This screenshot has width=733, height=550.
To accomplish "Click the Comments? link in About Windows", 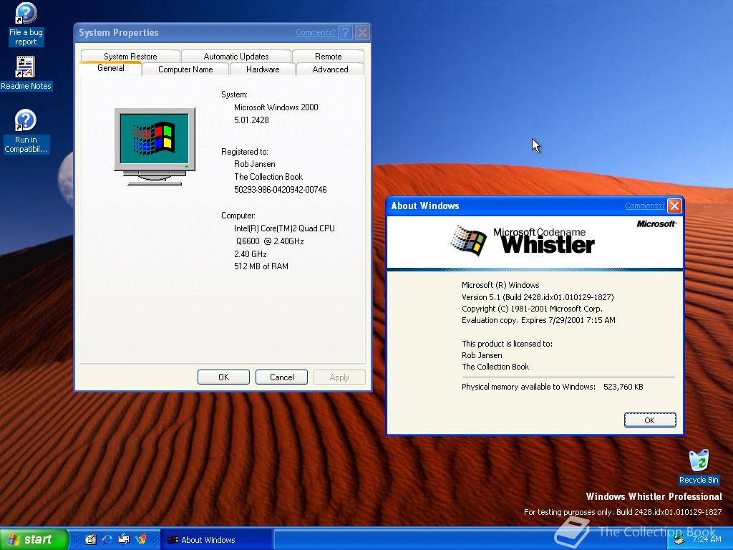I will point(644,206).
